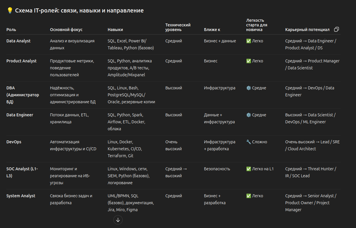Click the "Основной фокус" column header
The height and width of the screenshot is (228, 356).
click(x=66, y=30)
